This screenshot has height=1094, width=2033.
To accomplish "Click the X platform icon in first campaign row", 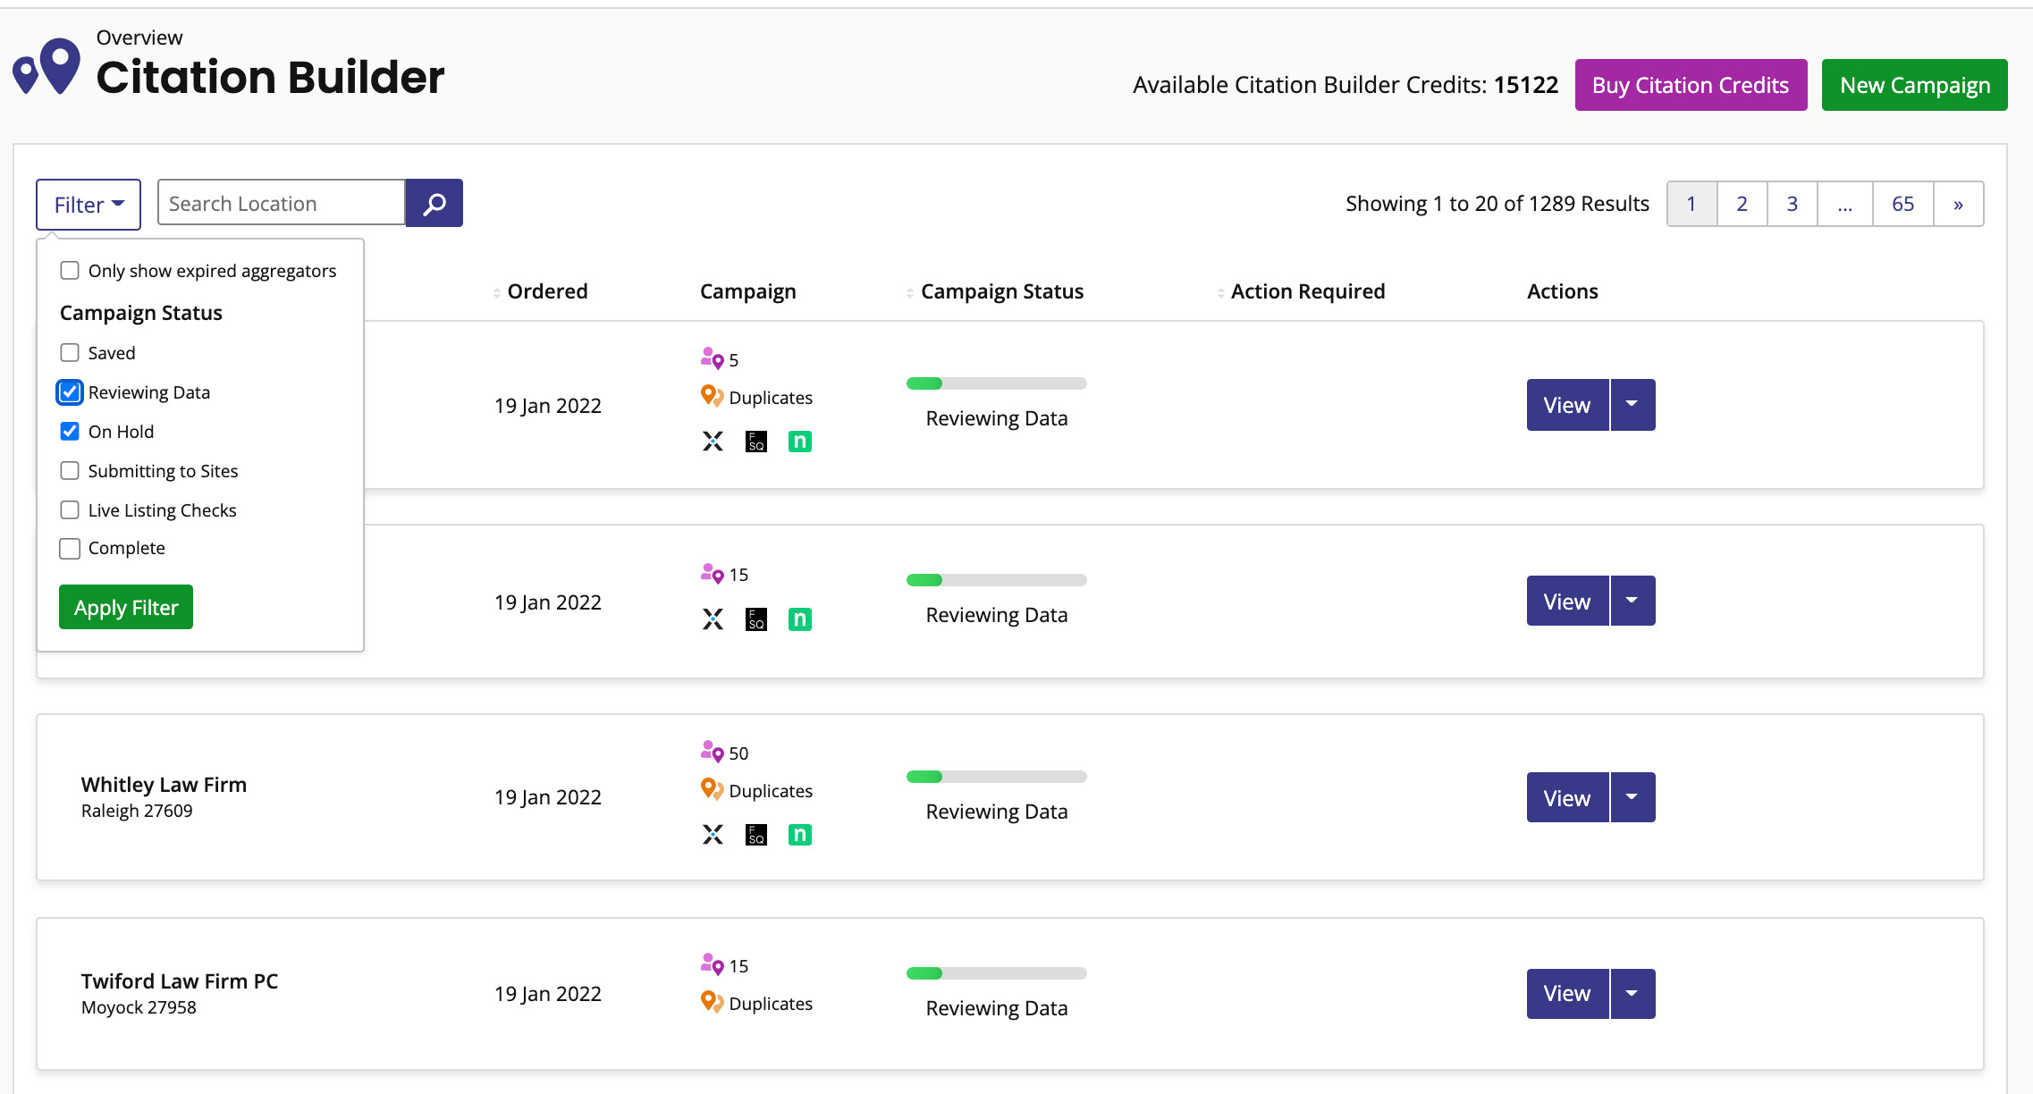I will 713,441.
